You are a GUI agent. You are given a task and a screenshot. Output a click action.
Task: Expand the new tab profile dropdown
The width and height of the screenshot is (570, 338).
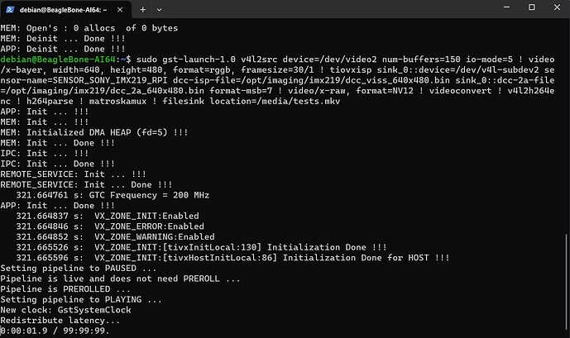[x=159, y=10]
